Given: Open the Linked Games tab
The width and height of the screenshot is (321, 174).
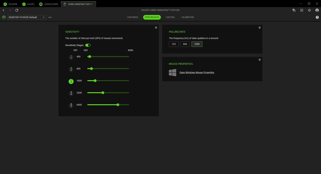Looking at the screenshot, I should [x=49, y=4].
